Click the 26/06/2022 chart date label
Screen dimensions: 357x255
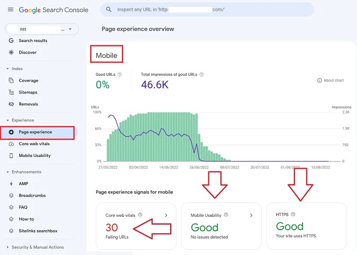199,167
